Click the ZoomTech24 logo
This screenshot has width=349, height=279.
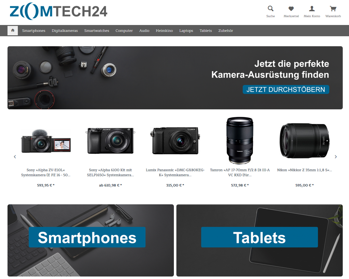pos(58,11)
